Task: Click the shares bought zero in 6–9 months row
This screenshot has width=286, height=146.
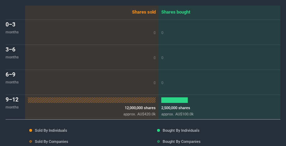Action: point(162,83)
